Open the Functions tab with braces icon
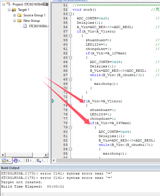 click(27, 161)
